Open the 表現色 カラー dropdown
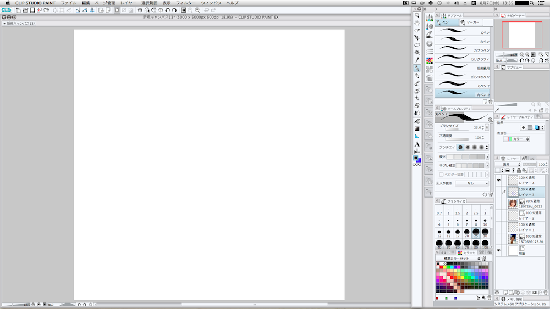The height and width of the screenshot is (309, 550). pos(516,139)
